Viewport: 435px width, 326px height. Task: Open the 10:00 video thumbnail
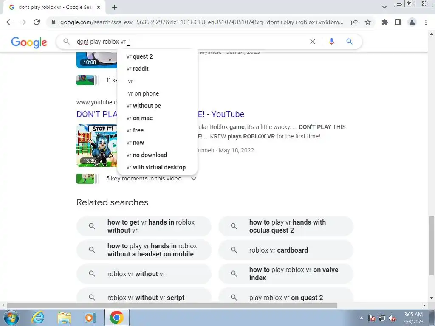97,60
